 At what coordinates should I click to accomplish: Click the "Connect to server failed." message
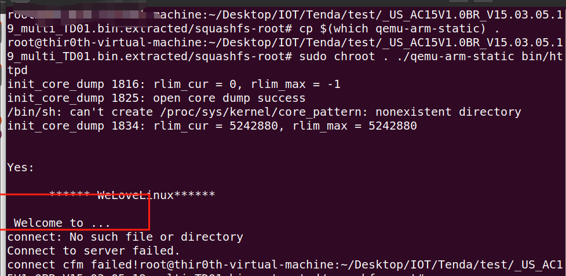pyautogui.click(x=94, y=251)
